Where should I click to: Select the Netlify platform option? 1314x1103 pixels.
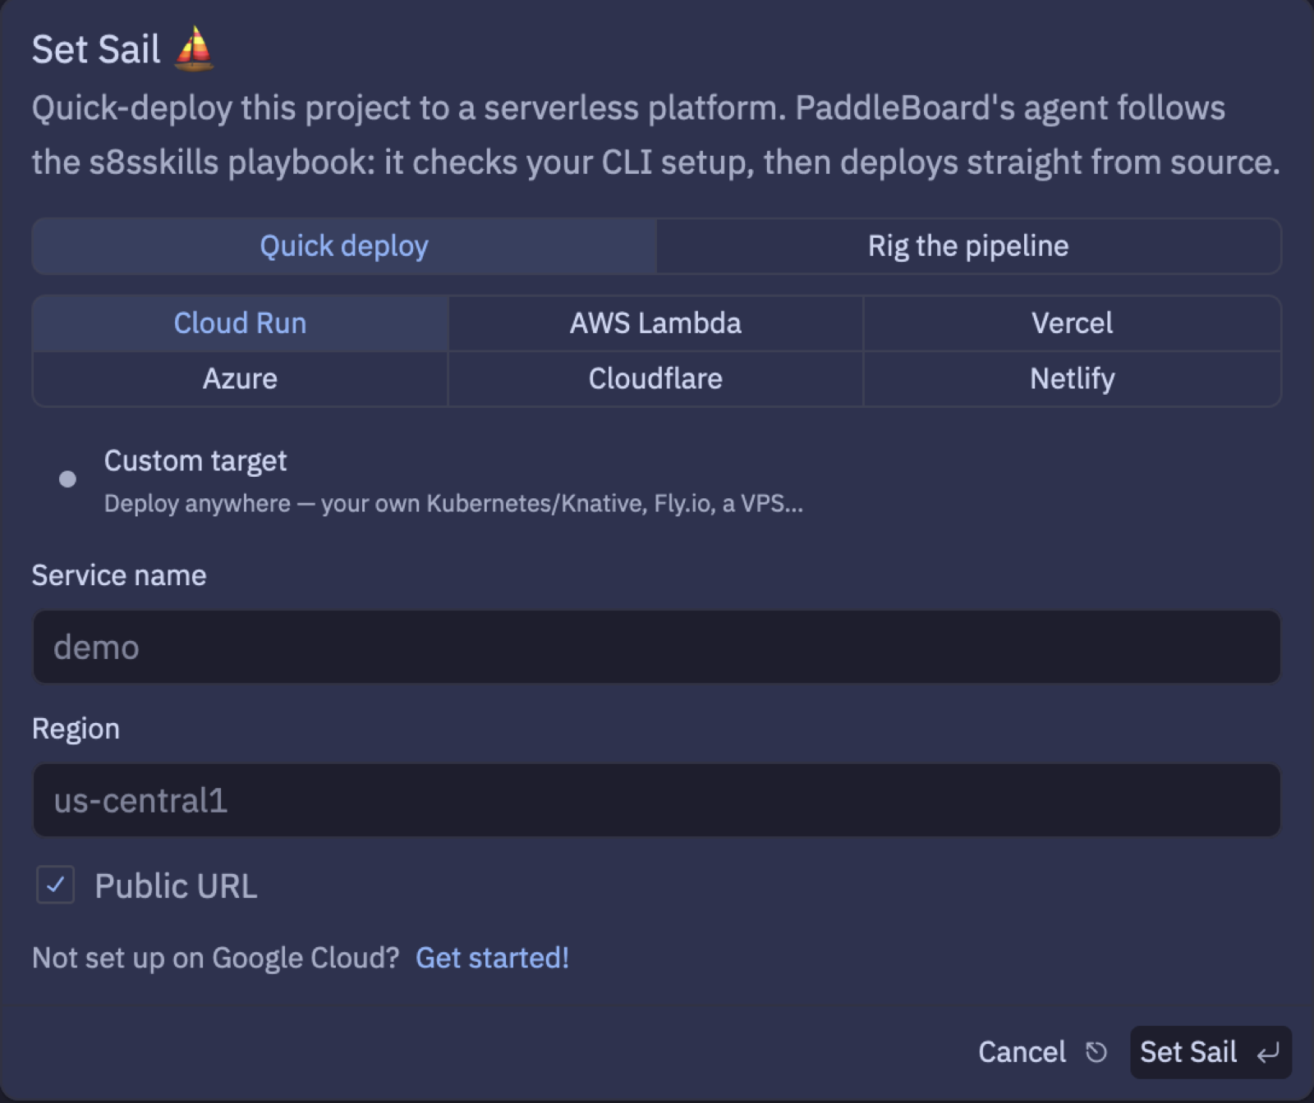pos(1072,379)
